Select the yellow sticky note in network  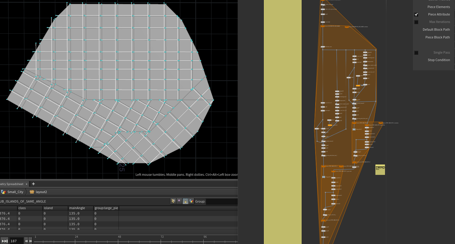click(380, 170)
